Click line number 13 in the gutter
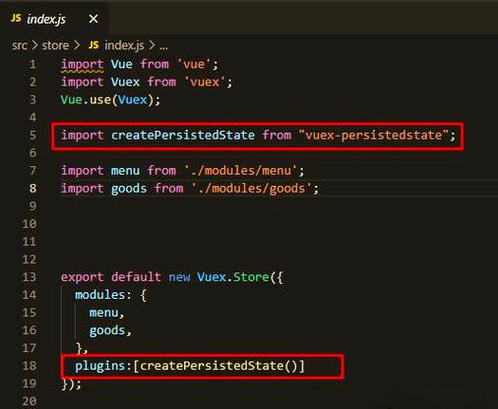Screen dimensions: 498x409 tap(30, 277)
